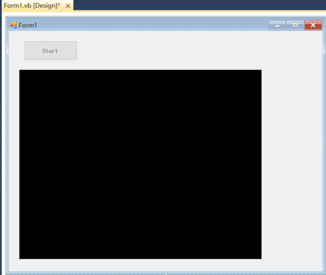Click the Form1 title text
Image resolution: width=326 pixels, height=275 pixels.
point(28,25)
